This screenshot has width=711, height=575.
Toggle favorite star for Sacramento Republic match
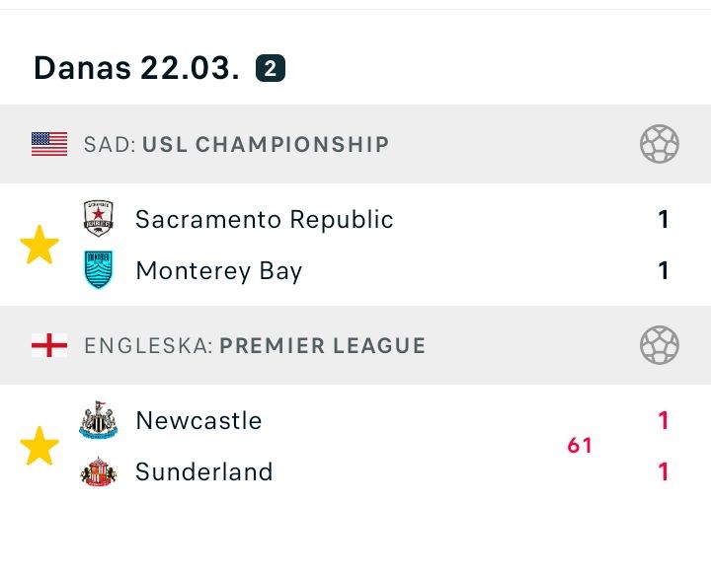click(x=39, y=245)
